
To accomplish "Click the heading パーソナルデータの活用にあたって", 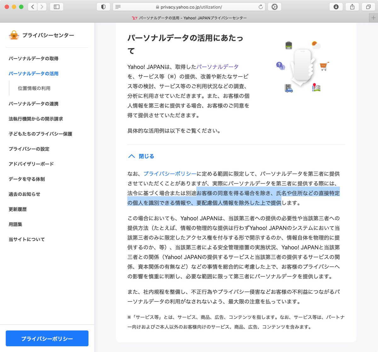I will [185, 44].
